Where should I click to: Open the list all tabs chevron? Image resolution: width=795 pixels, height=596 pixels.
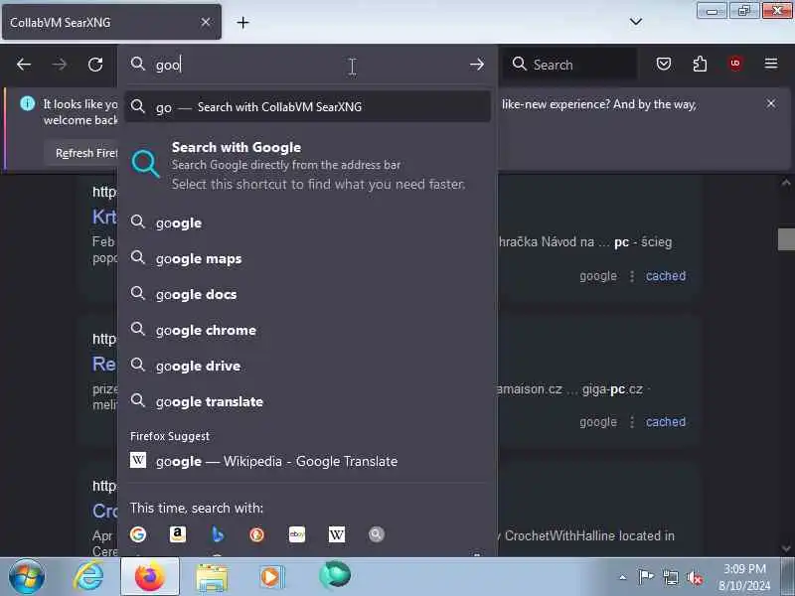[x=636, y=21]
